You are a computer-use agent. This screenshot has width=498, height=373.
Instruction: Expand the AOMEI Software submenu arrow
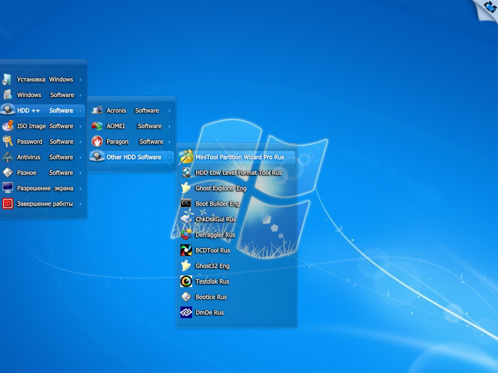[x=170, y=126]
